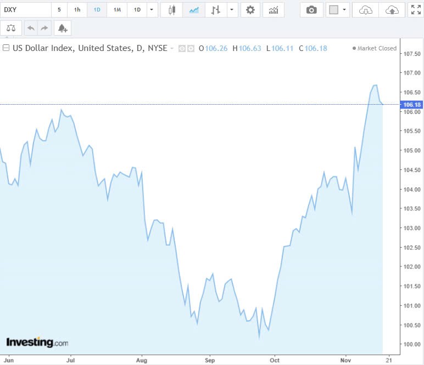The height and width of the screenshot is (365, 424).
Task: Click the 100.00 price axis label
Action: coord(412,345)
